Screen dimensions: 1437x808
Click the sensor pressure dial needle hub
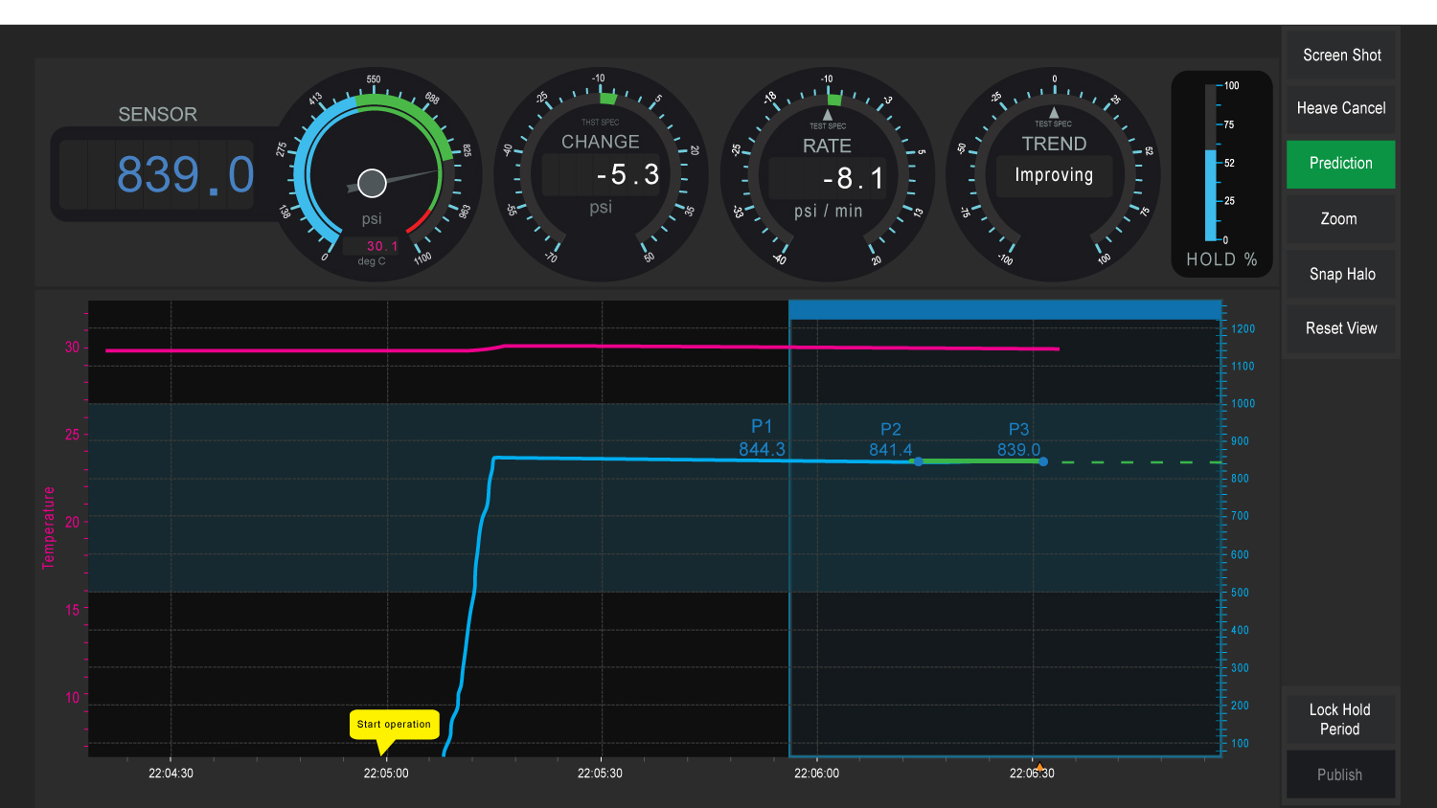tap(372, 182)
